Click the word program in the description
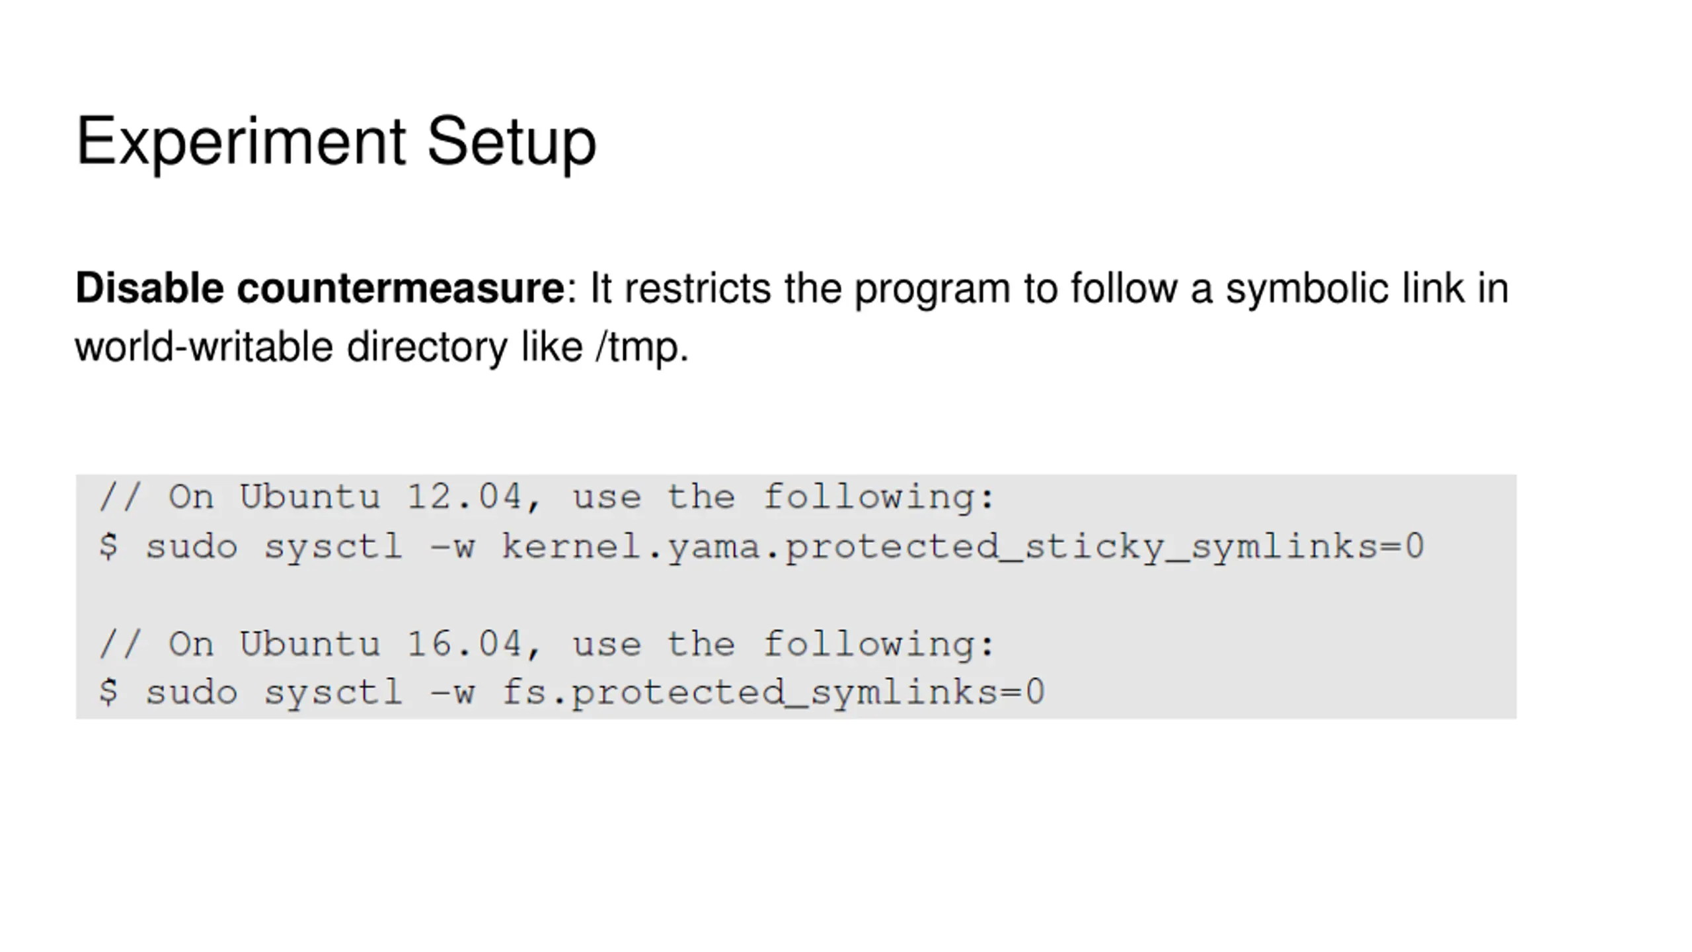The image size is (1692, 952). (x=932, y=290)
